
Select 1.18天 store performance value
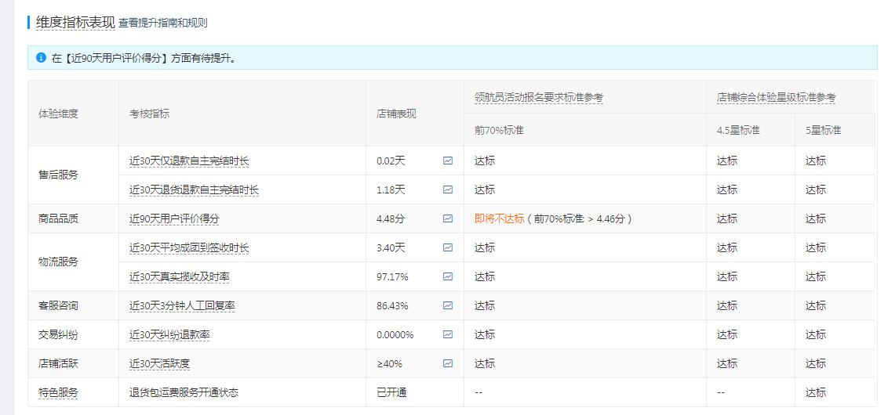[391, 190]
